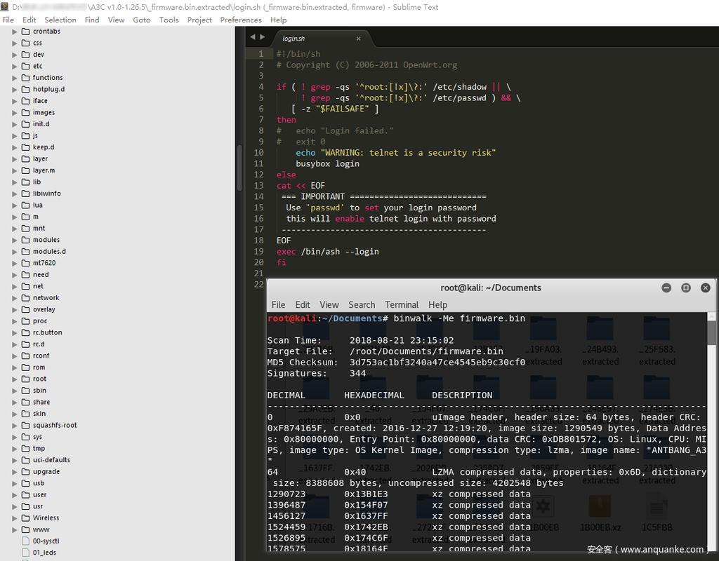Maximize the Kali terminal window

click(x=686, y=288)
